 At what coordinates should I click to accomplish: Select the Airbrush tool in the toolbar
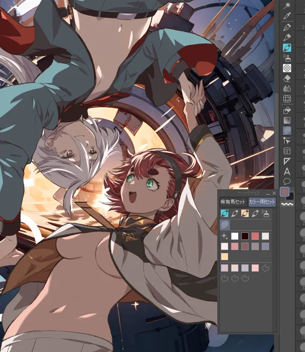[x=287, y=58]
